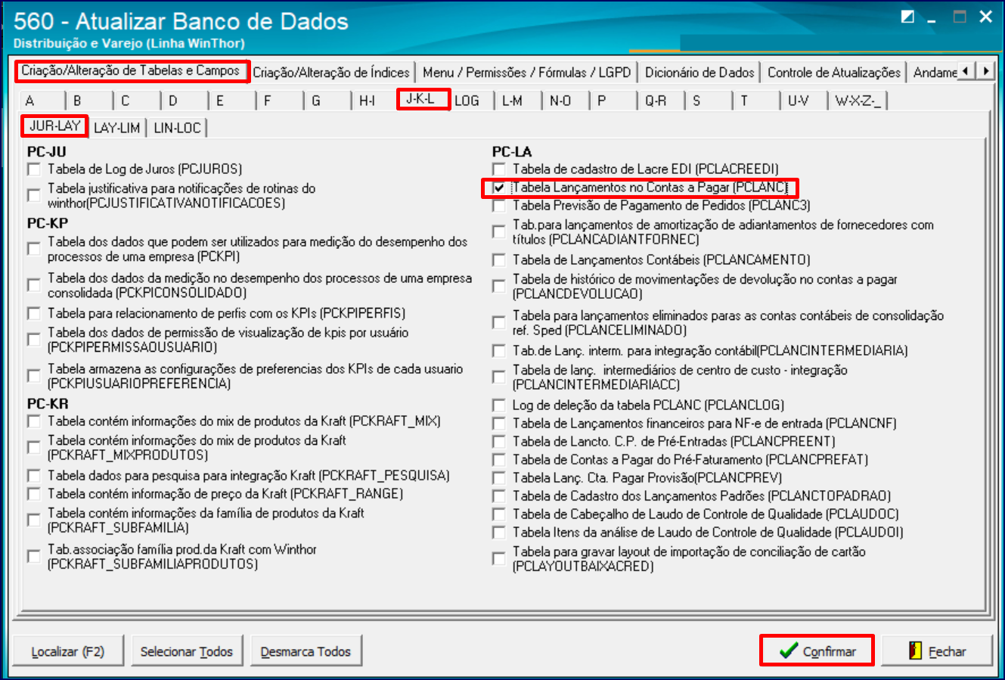Select the J-K-L letter tab

point(423,99)
